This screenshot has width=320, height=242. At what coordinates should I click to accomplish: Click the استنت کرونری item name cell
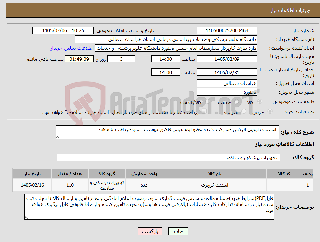point(214,185)
